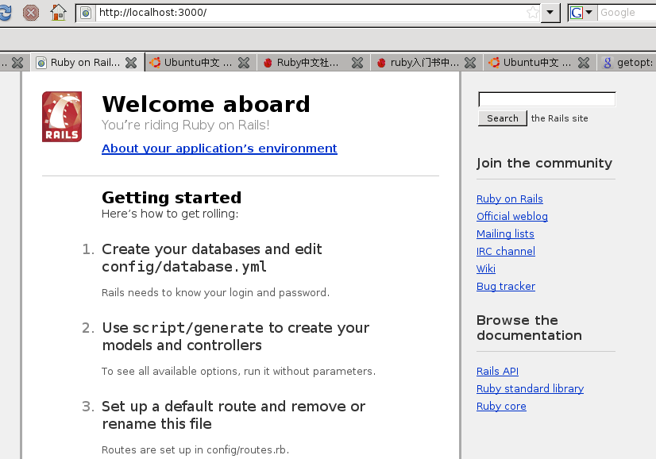Click 'To see all available options' text
656x459 pixels.
238,371
